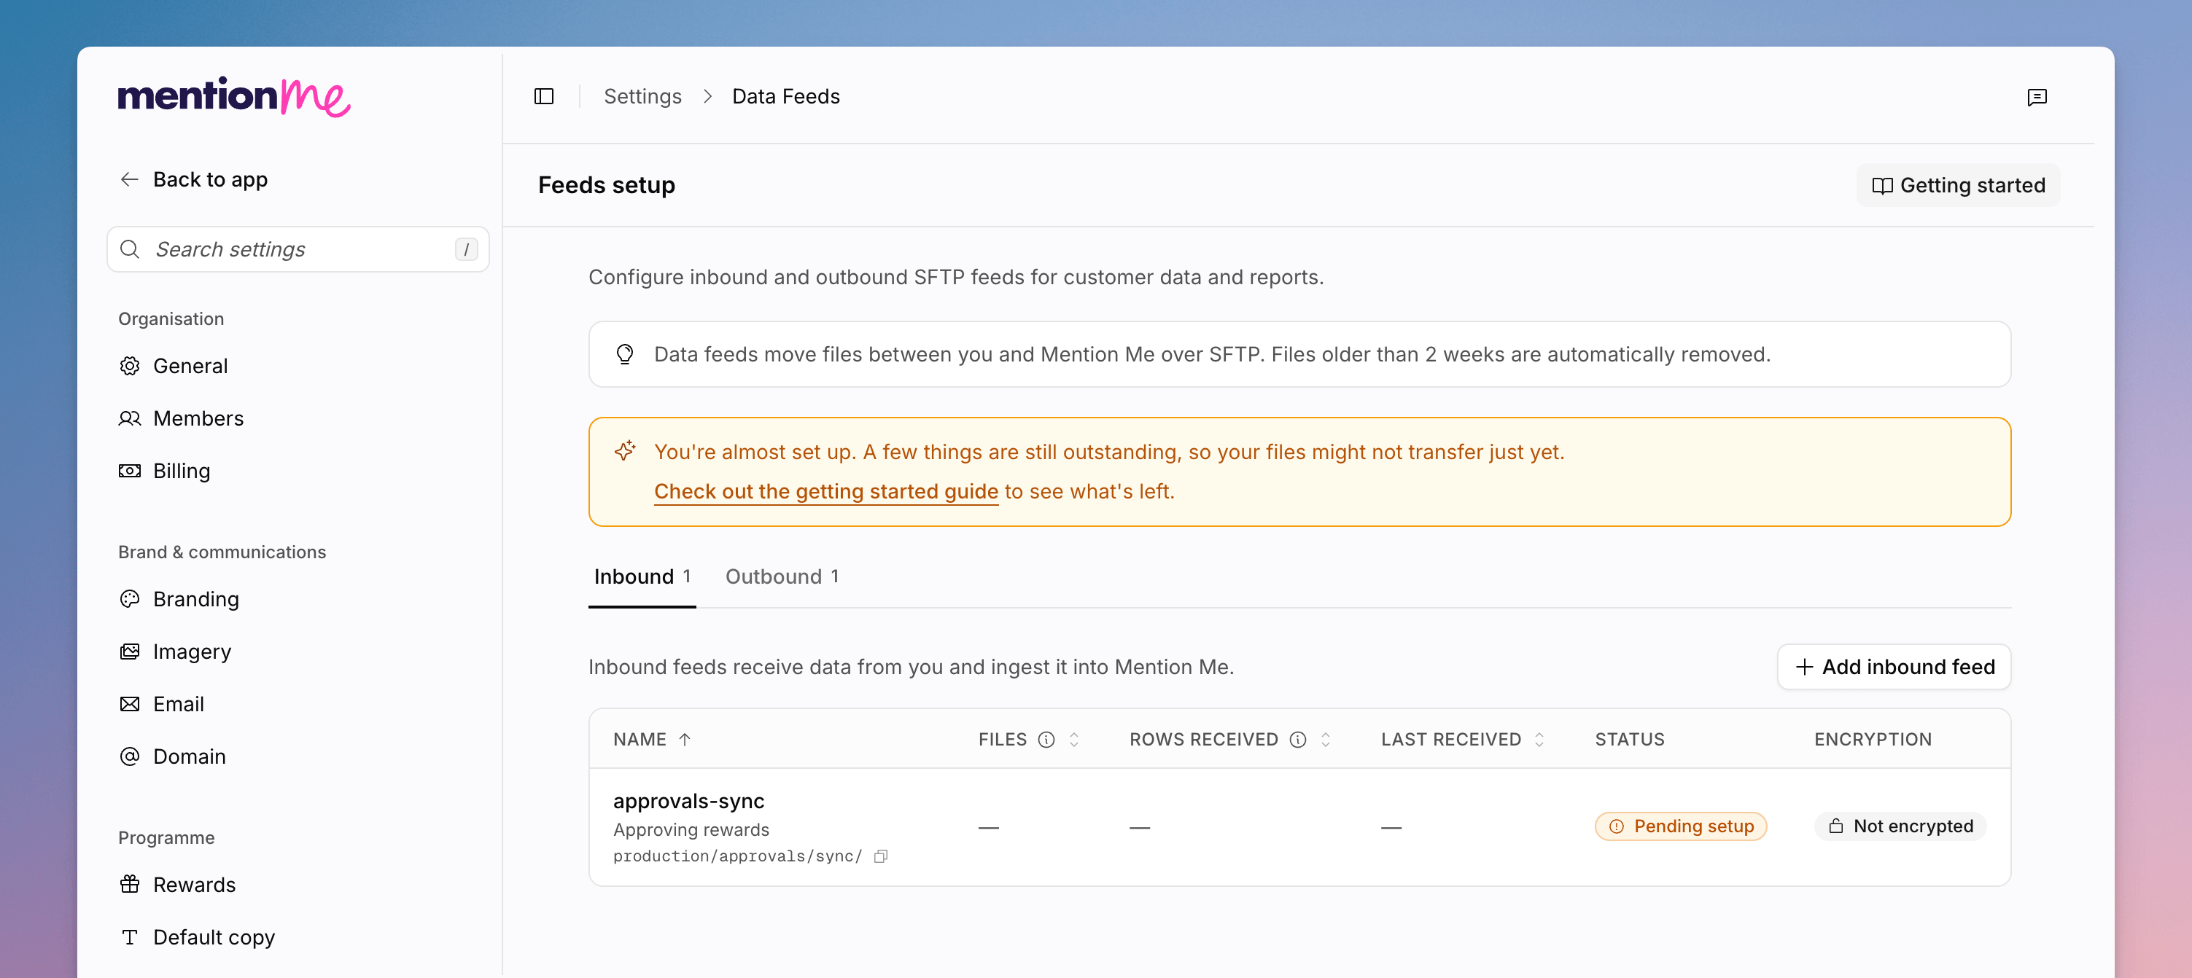Click the General gear icon
This screenshot has width=2192, height=978.
pos(129,366)
